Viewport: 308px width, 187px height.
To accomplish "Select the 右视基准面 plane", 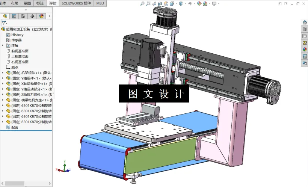I will pos(17,62).
